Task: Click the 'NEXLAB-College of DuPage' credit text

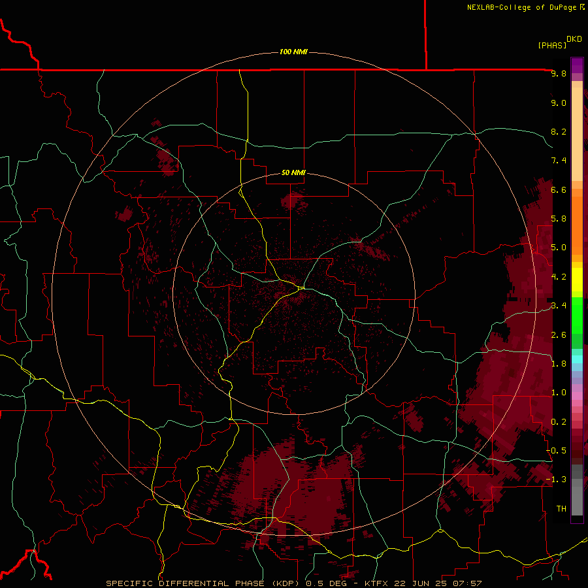Action: (x=521, y=7)
